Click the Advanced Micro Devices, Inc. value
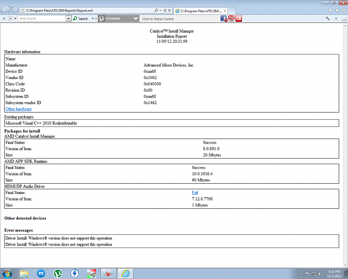The width and height of the screenshot is (348, 279). 169,65
